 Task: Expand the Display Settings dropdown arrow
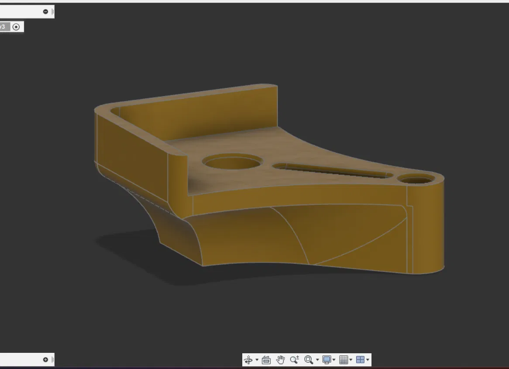(334, 360)
